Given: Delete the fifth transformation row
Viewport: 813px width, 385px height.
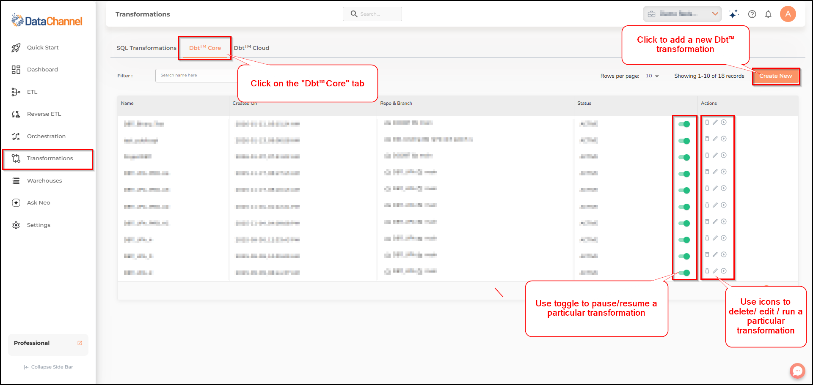Looking at the screenshot, I should 707,188.
